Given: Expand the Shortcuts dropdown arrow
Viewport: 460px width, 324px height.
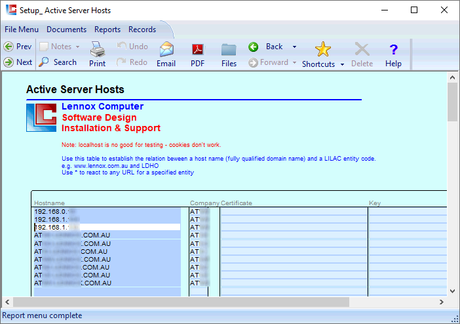Looking at the screenshot, I should point(342,64).
